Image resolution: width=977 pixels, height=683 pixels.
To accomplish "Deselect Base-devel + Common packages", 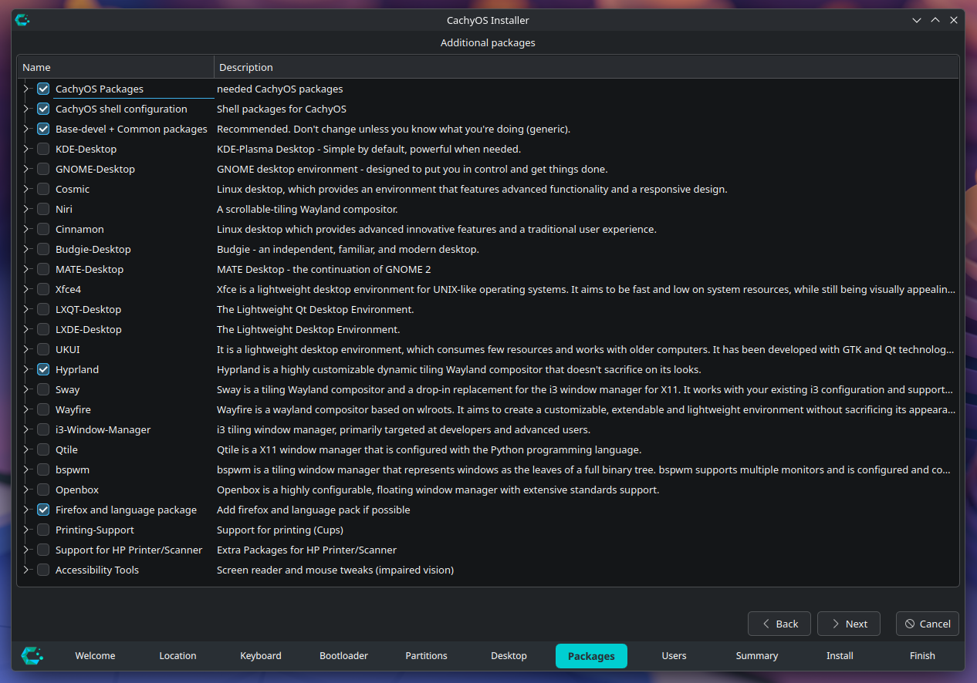I will [42, 129].
